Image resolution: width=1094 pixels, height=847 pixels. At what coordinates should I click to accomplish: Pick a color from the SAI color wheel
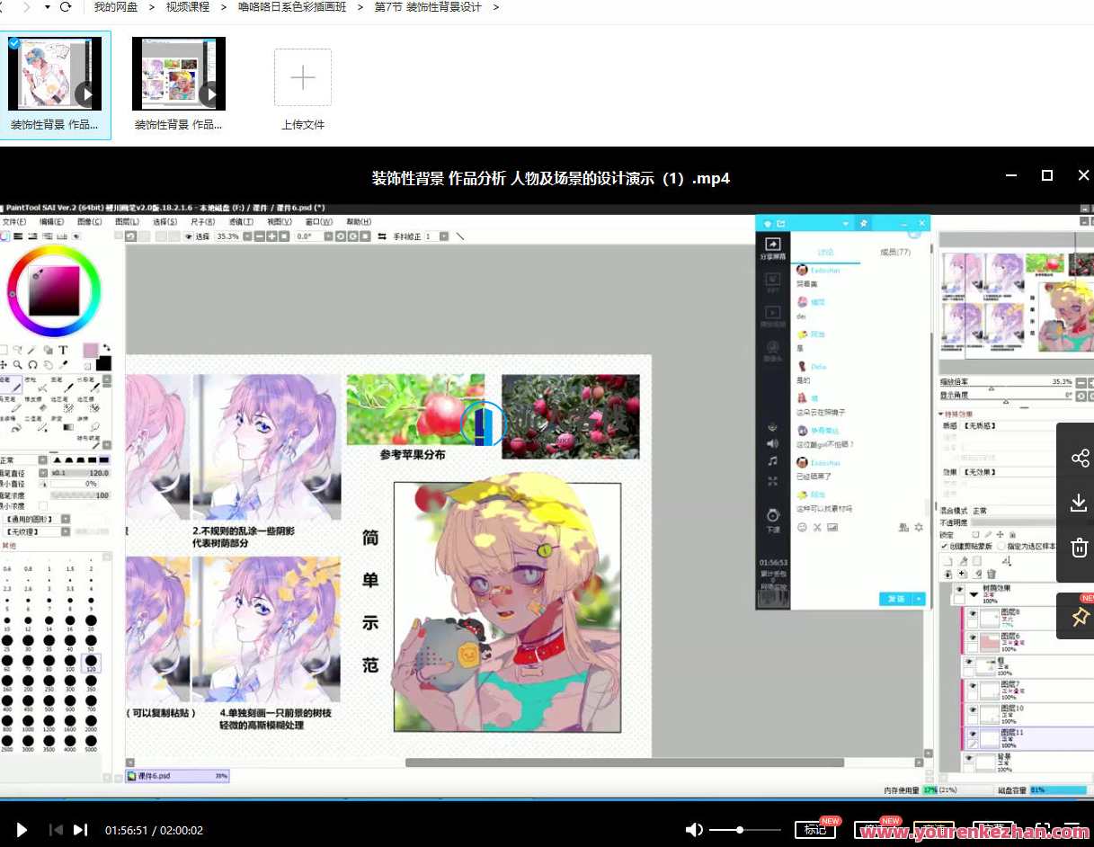click(52, 290)
